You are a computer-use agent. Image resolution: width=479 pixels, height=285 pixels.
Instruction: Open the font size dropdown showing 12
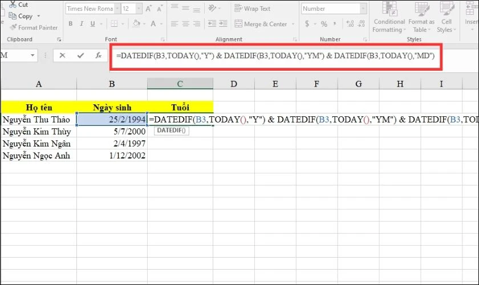coord(139,9)
